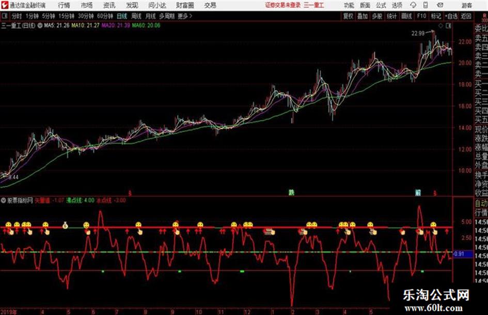
Task: Click the 冰点线 -3.00 indicator label
Action: [111, 200]
